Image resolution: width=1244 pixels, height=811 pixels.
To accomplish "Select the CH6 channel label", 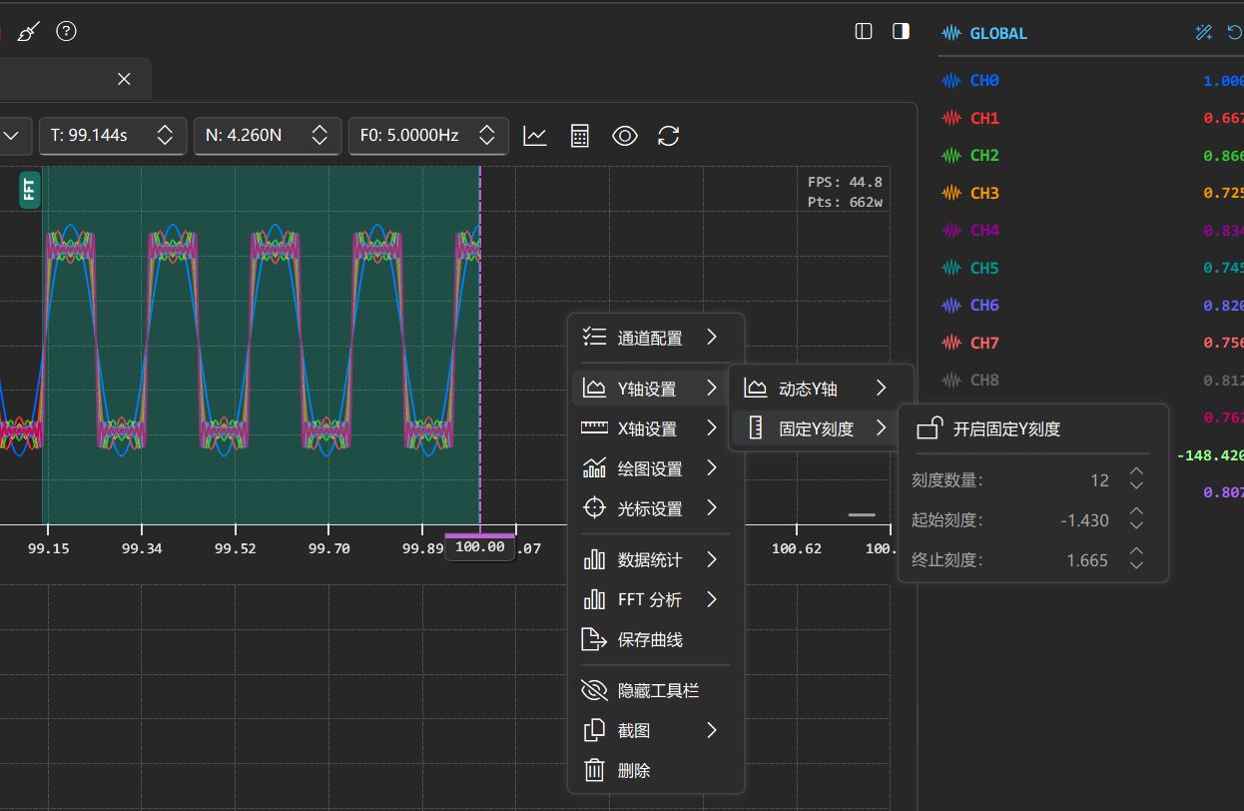I will [x=984, y=306].
